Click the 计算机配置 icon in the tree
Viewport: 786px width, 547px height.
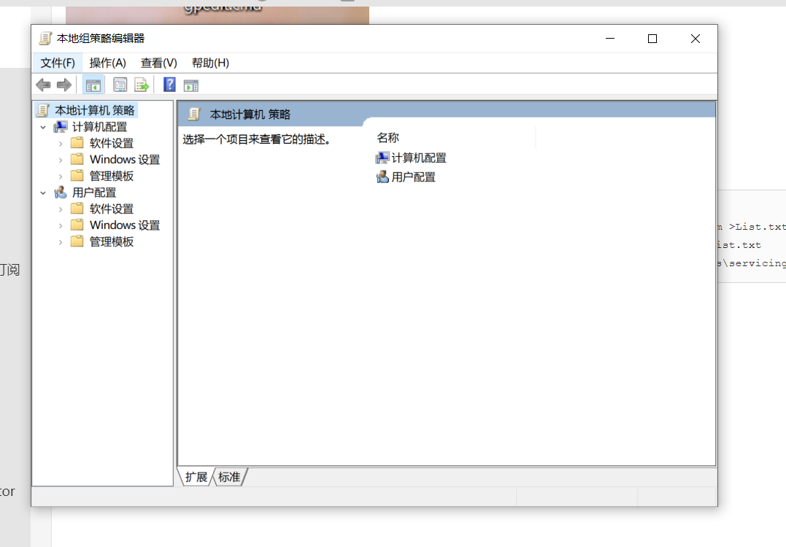tap(61, 127)
